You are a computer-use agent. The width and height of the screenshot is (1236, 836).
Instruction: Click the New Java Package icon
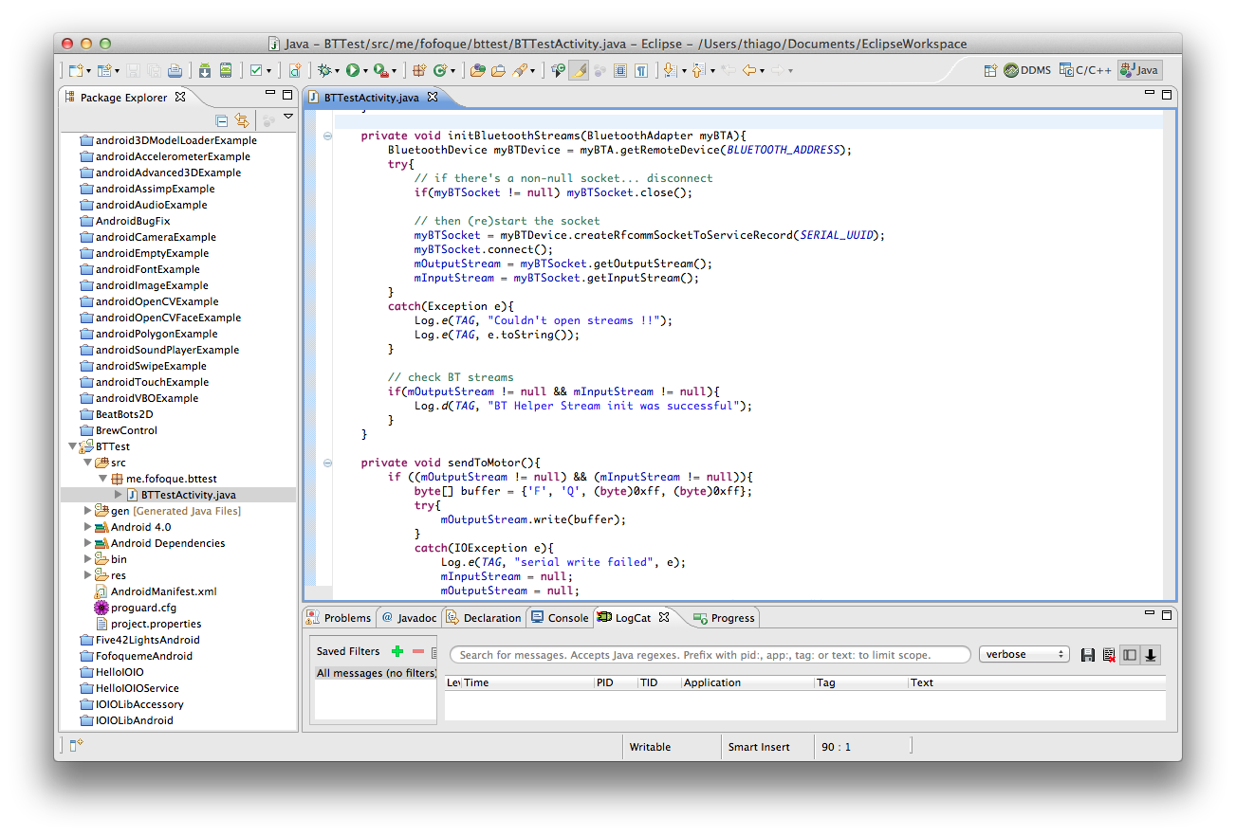(419, 70)
